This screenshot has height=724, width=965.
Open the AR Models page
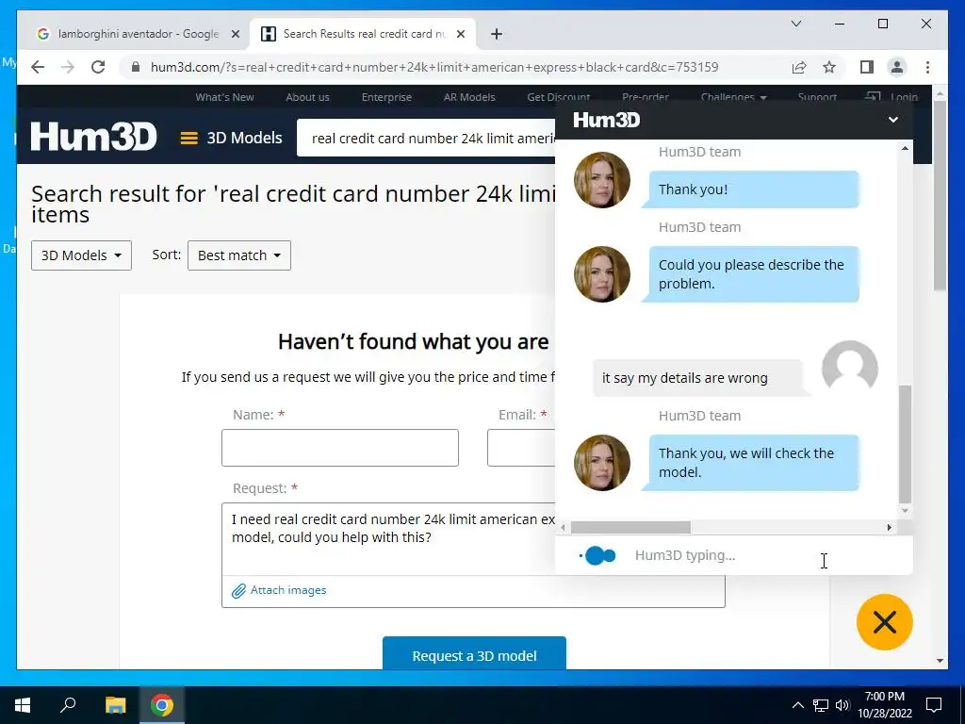(469, 97)
